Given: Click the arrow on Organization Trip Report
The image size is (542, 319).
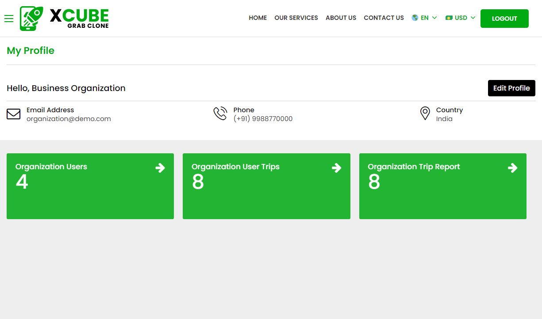Looking at the screenshot, I should (512, 168).
